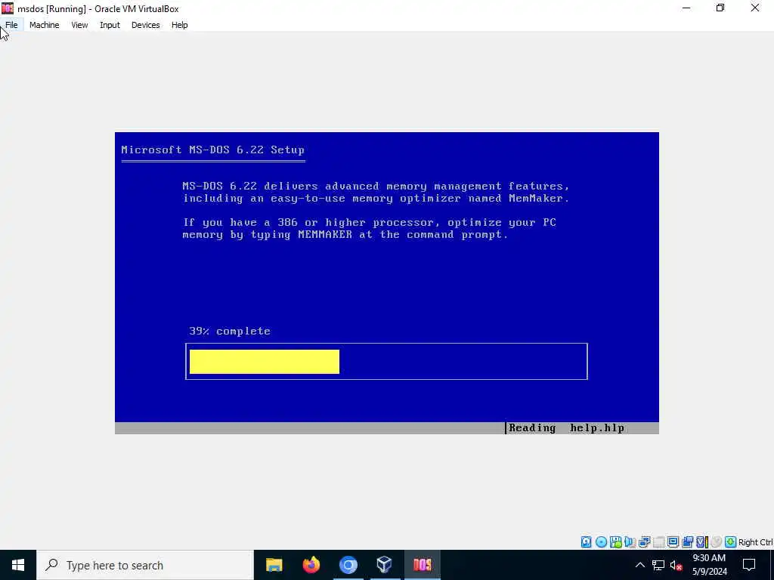Open the Windows Start menu
Image resolution: width=774 pixels, height=580 pixels.
pyautogui.click(x=18, y=565)
